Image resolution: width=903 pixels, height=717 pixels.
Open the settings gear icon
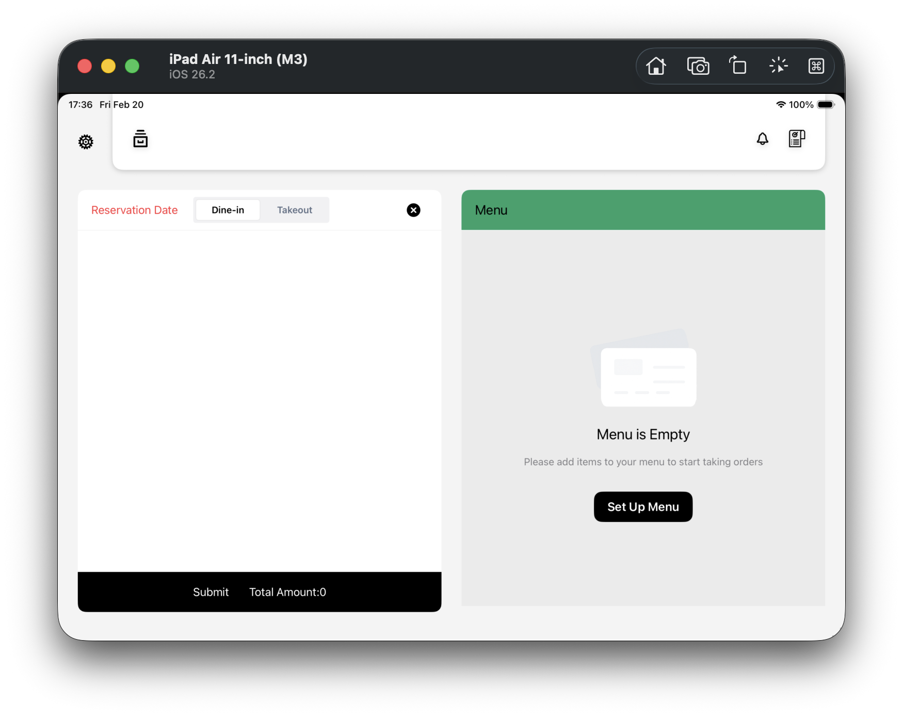pos(86,141)
